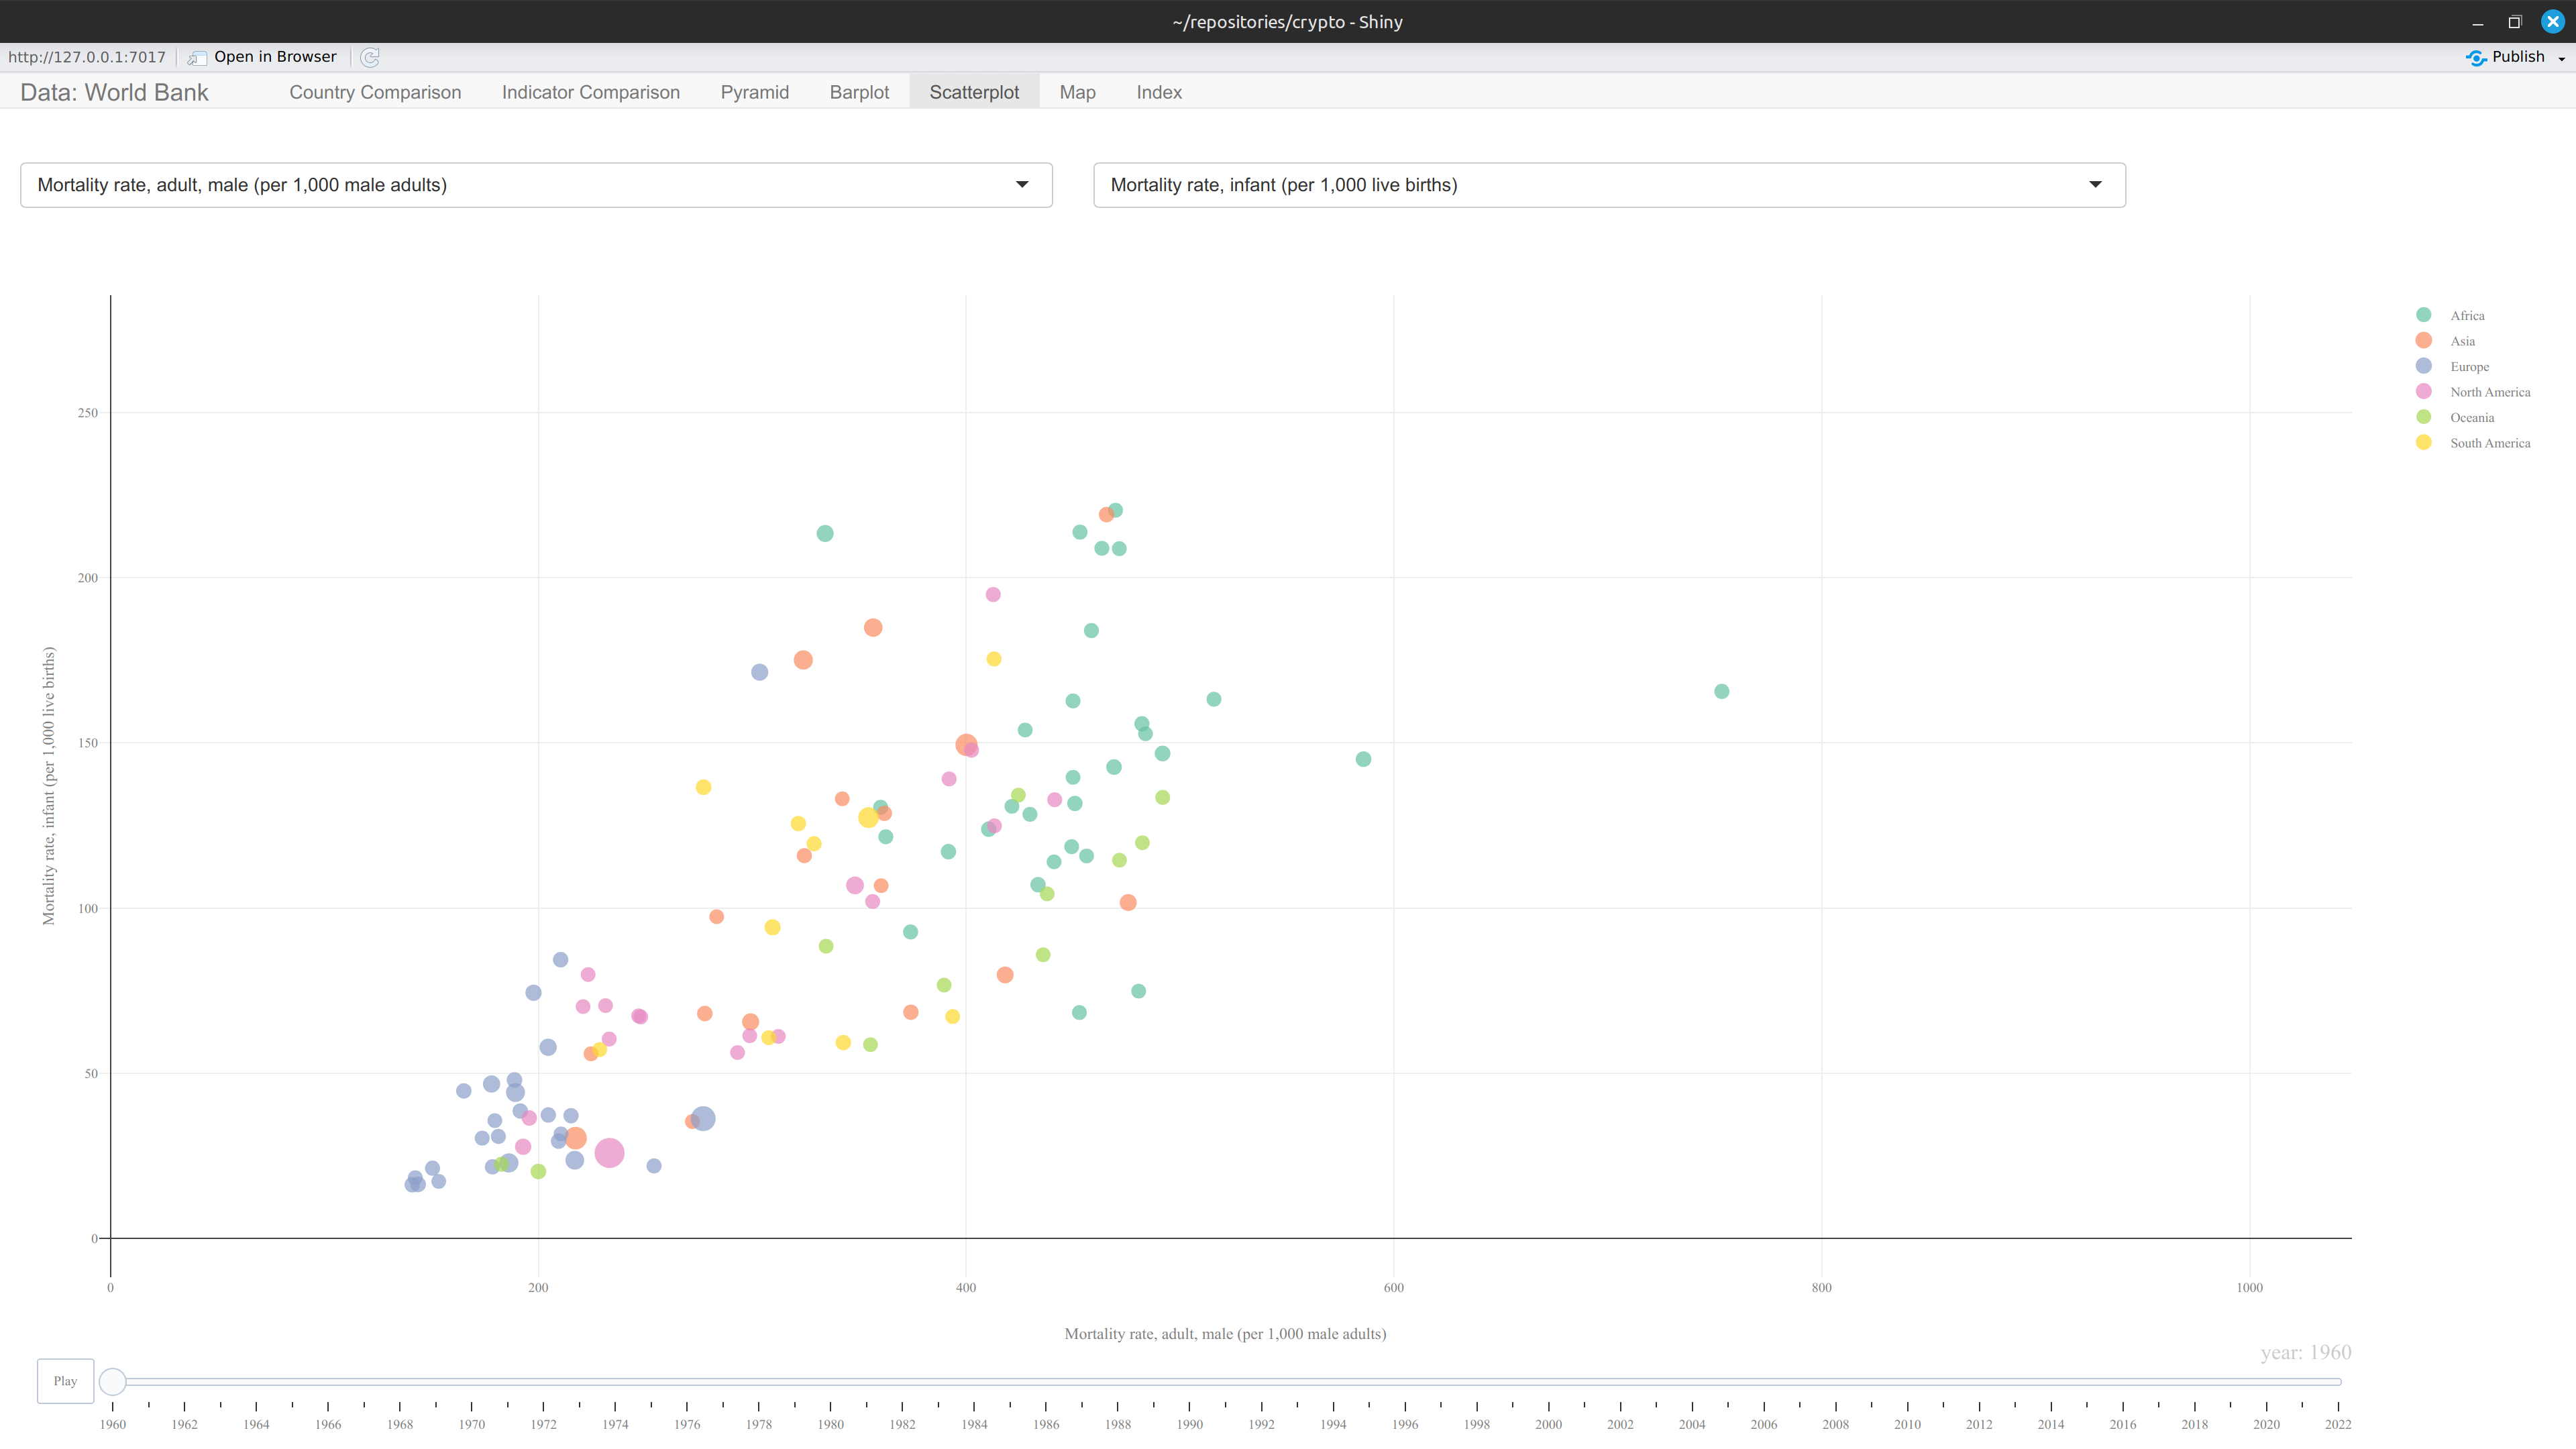Toggle South America series in legend
Image resolution: width=2576 pixels, height=1449 pixels.
coord(2490,443)
